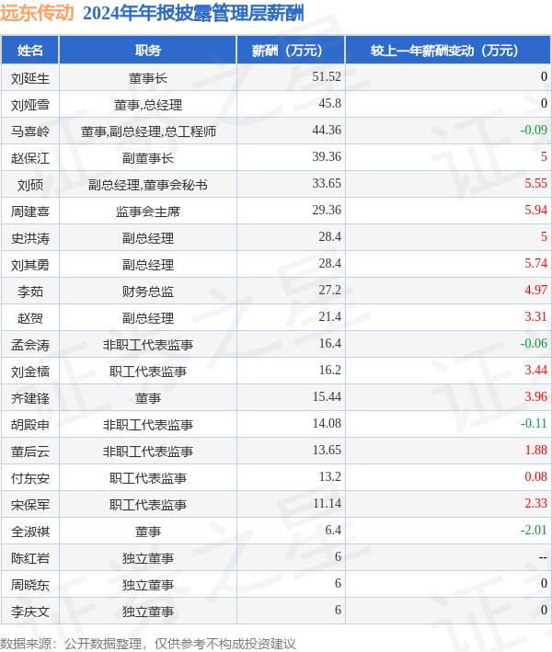Click the name 孟会涛
This screenshot has height=652, width=552.
30,345
